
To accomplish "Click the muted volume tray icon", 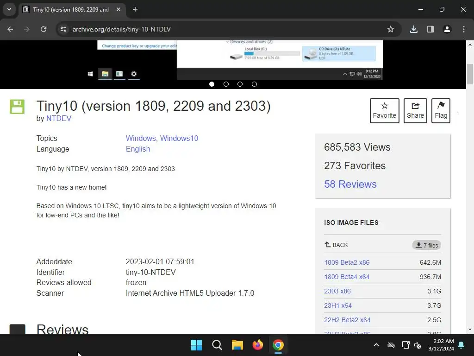I will pos(418,345).
